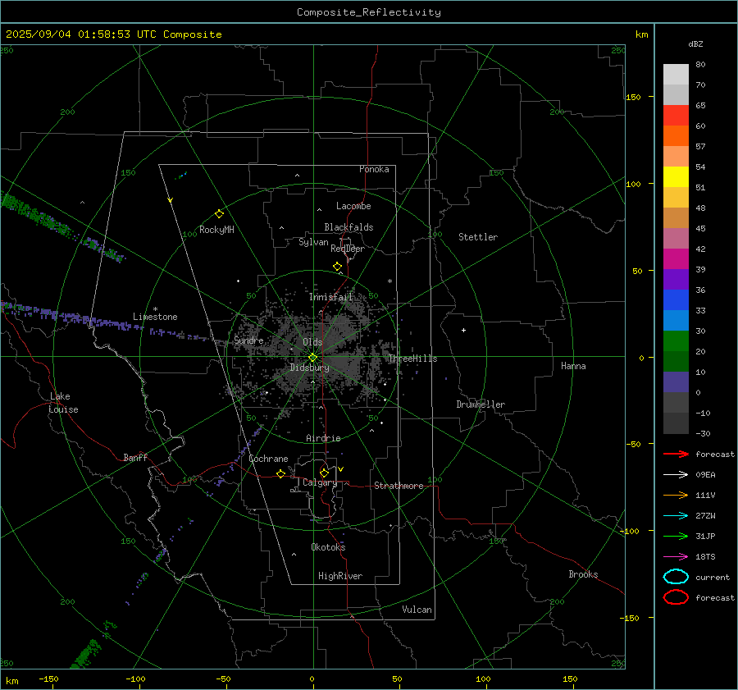The height and width of the screenshot is (690, 738).
Task: Click the Hanna label
Action: [x=573, y=366]
